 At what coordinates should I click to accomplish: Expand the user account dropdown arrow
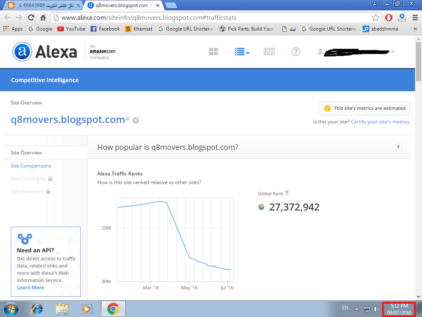pos(393,52)
